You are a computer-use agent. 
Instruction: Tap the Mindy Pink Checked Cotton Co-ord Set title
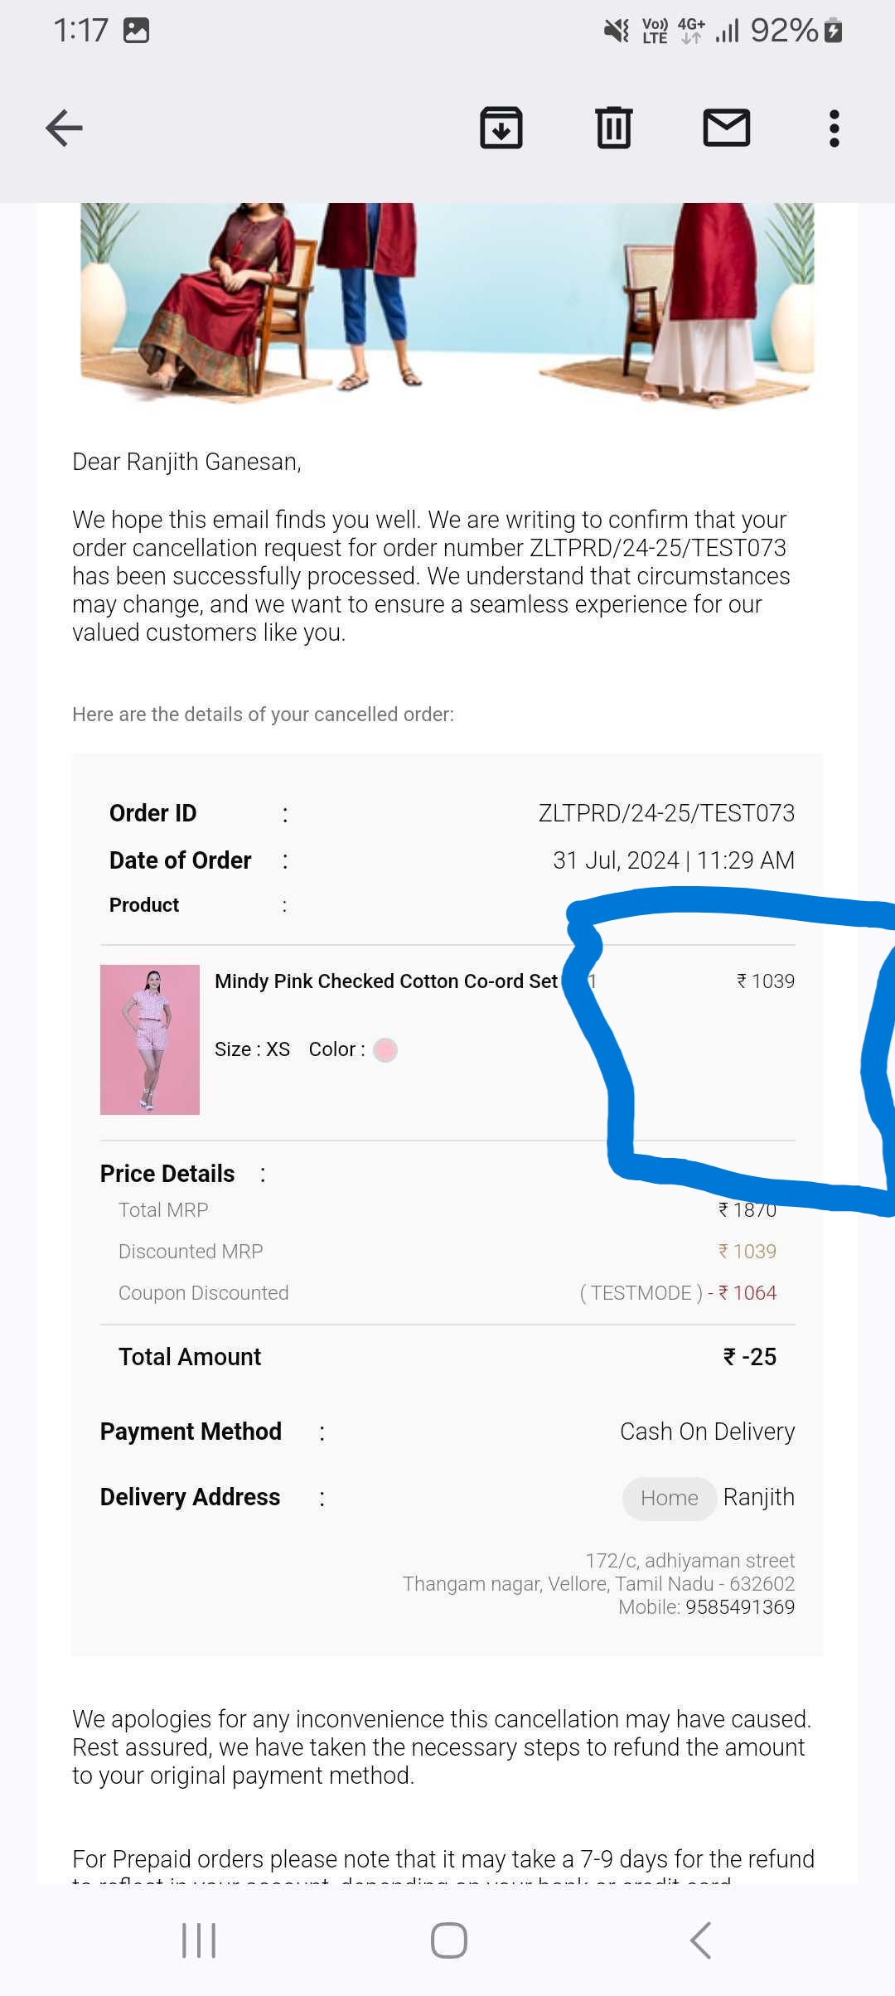coord(386,981)
